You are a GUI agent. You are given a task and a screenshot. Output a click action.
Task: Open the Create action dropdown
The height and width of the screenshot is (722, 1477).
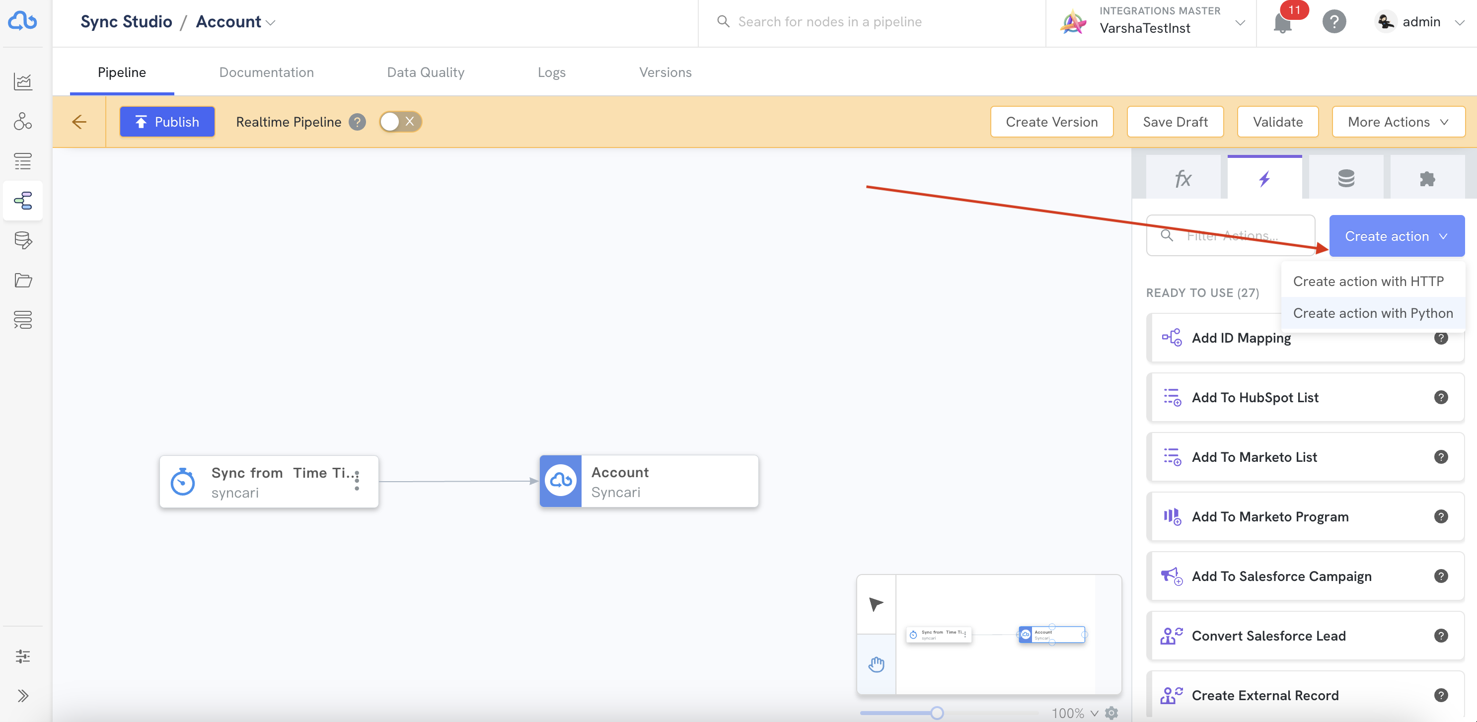click(1397, 236)
